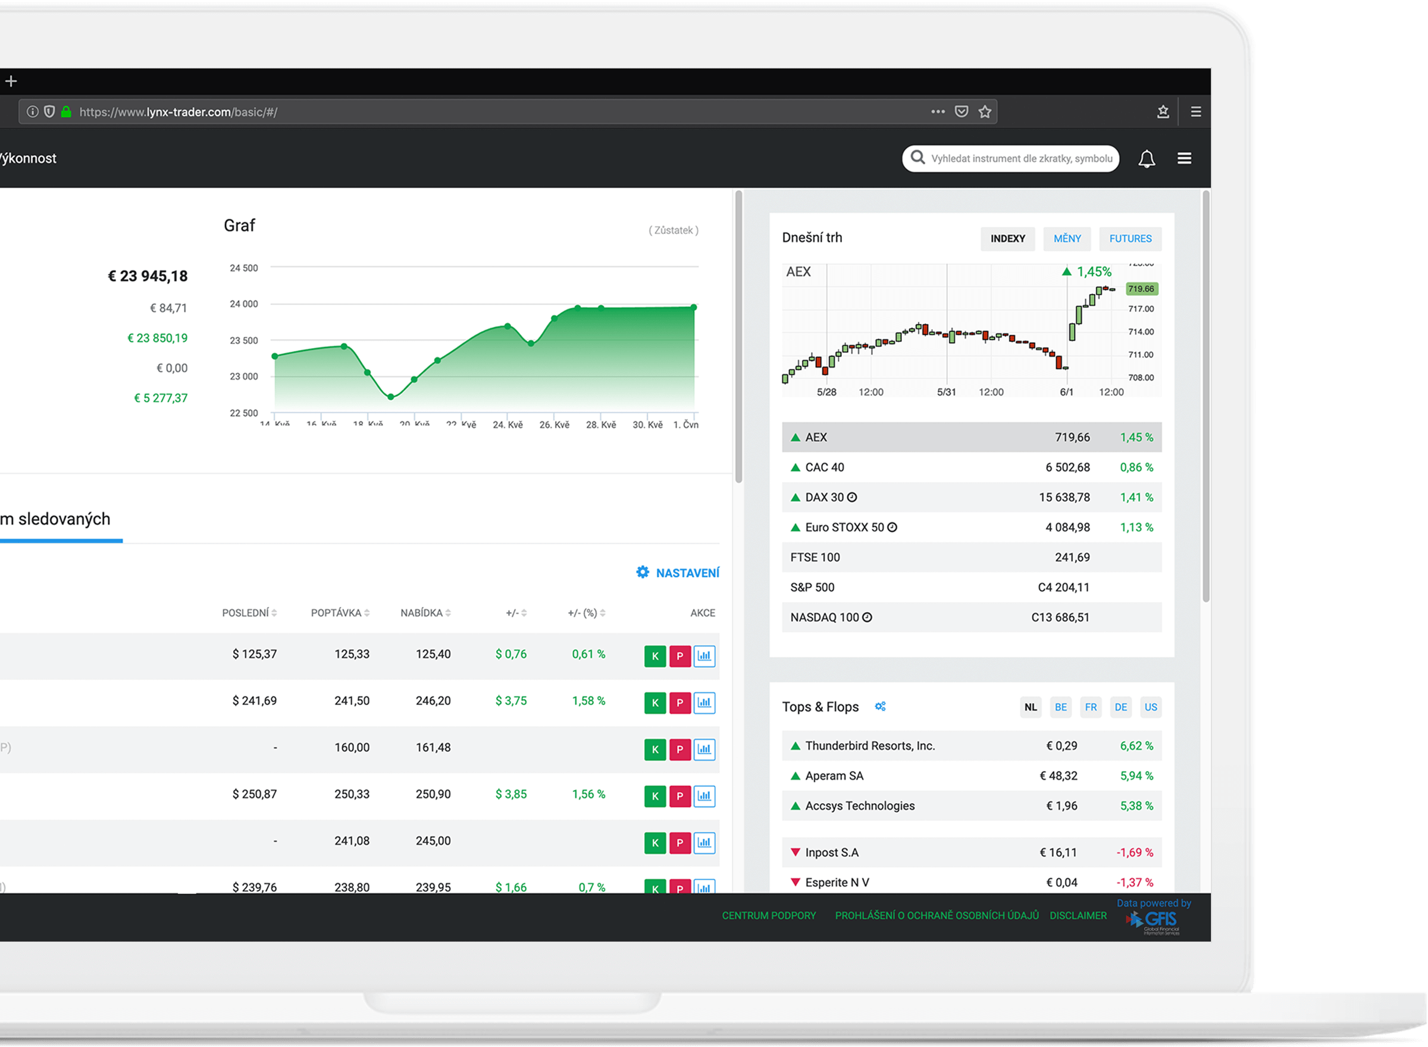Screen dimensions: 1428x1047
Task: Click red P sell button in $241,69 row
Action: 679,702
